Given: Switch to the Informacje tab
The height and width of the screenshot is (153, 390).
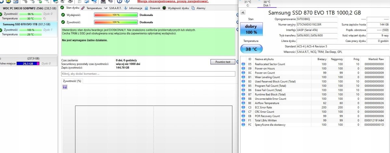Looking at the screenshot, I should (x=134, y=8).
